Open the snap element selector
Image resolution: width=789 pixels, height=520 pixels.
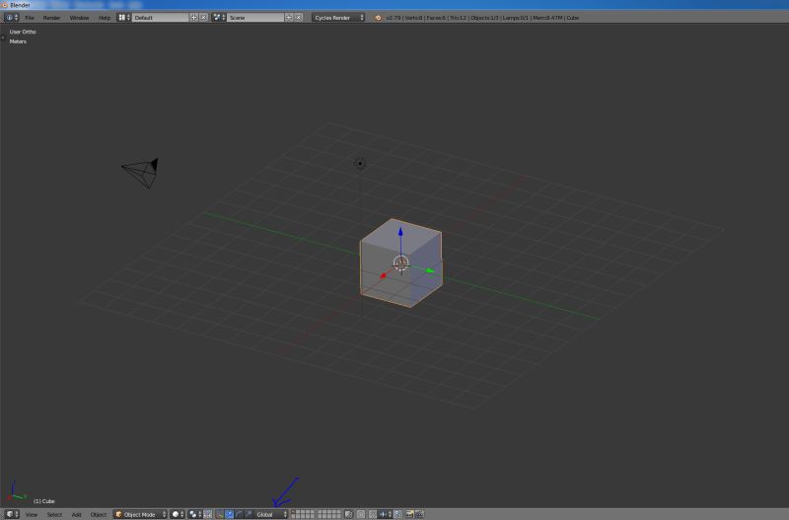[385, 514]
